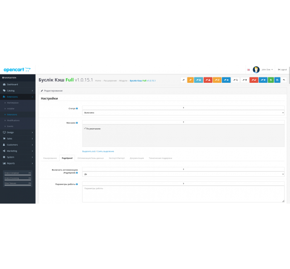
Task: Open the Техническая поддержка tab
Action: tap(160, 158)
